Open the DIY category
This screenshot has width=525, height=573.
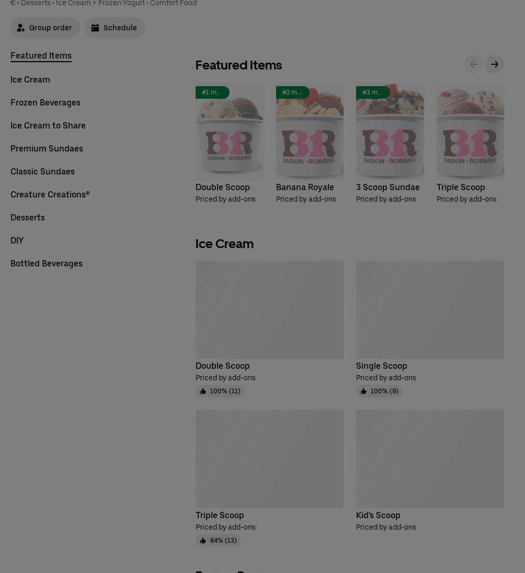click(17, 240)
